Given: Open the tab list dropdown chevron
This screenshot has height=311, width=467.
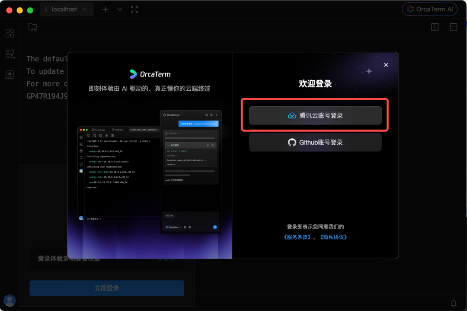Looking at the screenshot, I should 120,9.
